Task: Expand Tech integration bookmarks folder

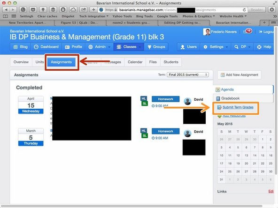Action: [x=94, y=16]
